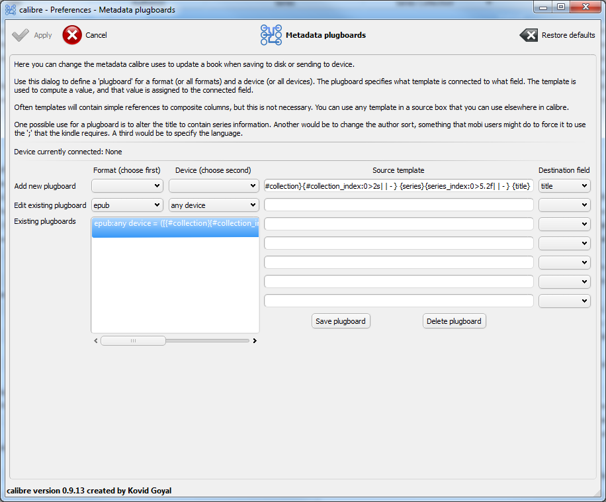Click the Metadata plugboards header icon

click(271, 35)
